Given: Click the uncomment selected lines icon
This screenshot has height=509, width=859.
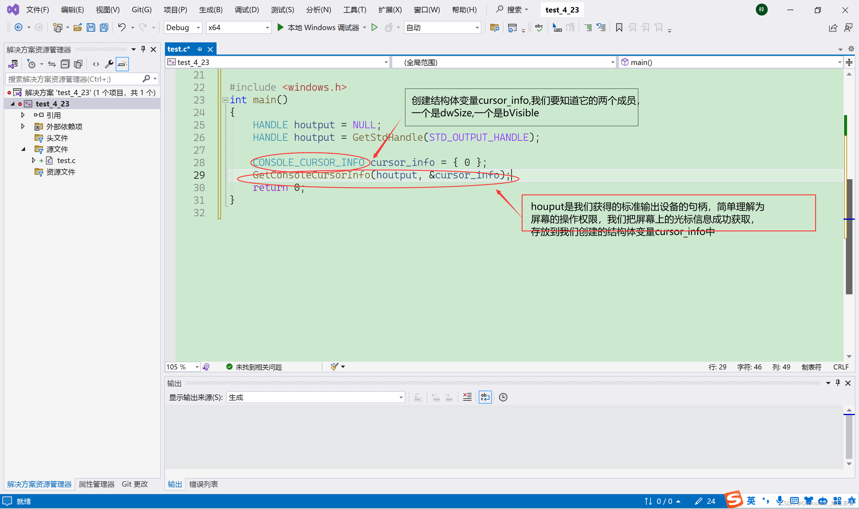Looking at the screenshot, I should click(x=601, y=27).
